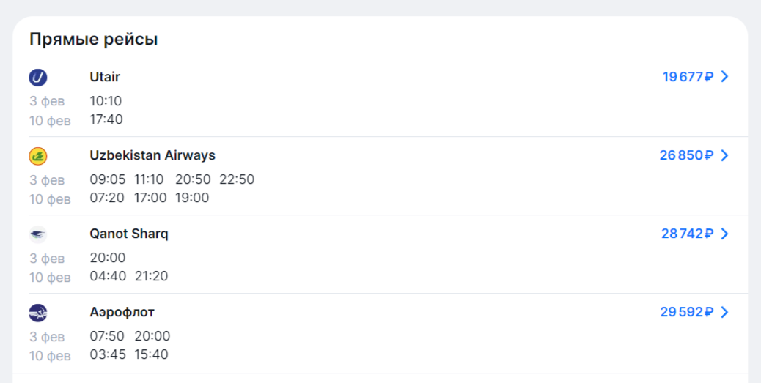Viewport: 761px width, 383px height.
Task: Select Uzbekistan Airways 09:05 departure time
Action: [x=107, y=179]
